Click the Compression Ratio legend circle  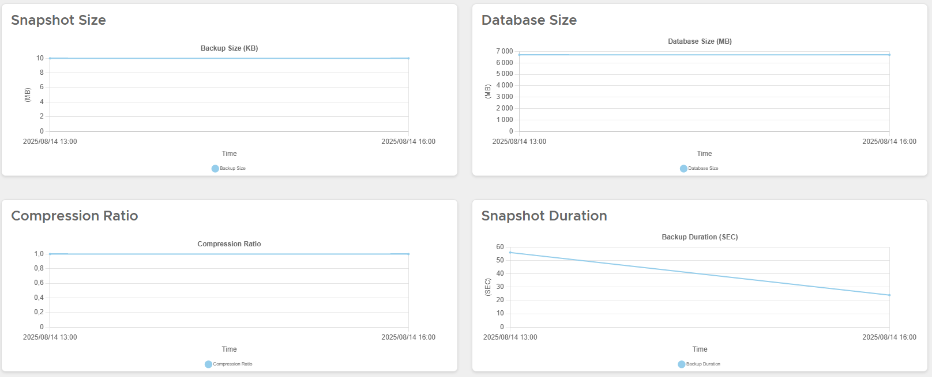tap(208, 364)
